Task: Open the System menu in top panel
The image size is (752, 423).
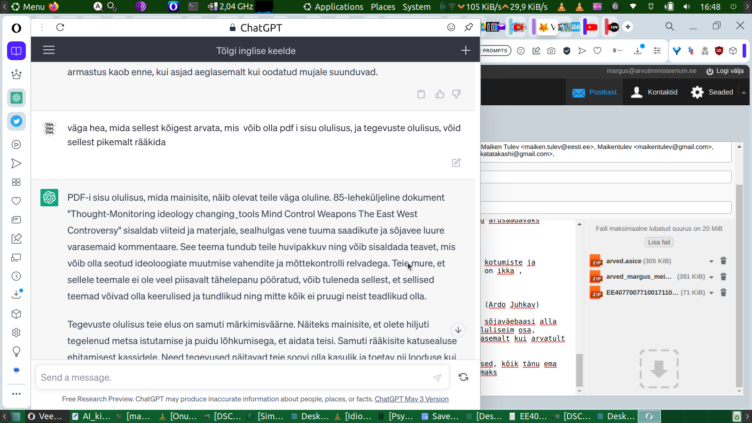Action: point(416,7)
